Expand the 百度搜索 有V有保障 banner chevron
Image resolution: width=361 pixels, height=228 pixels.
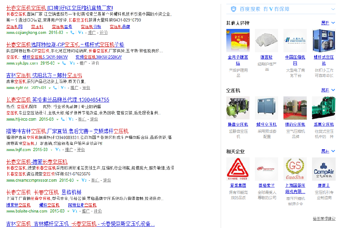pyautogui.click(x=333, y=9)
